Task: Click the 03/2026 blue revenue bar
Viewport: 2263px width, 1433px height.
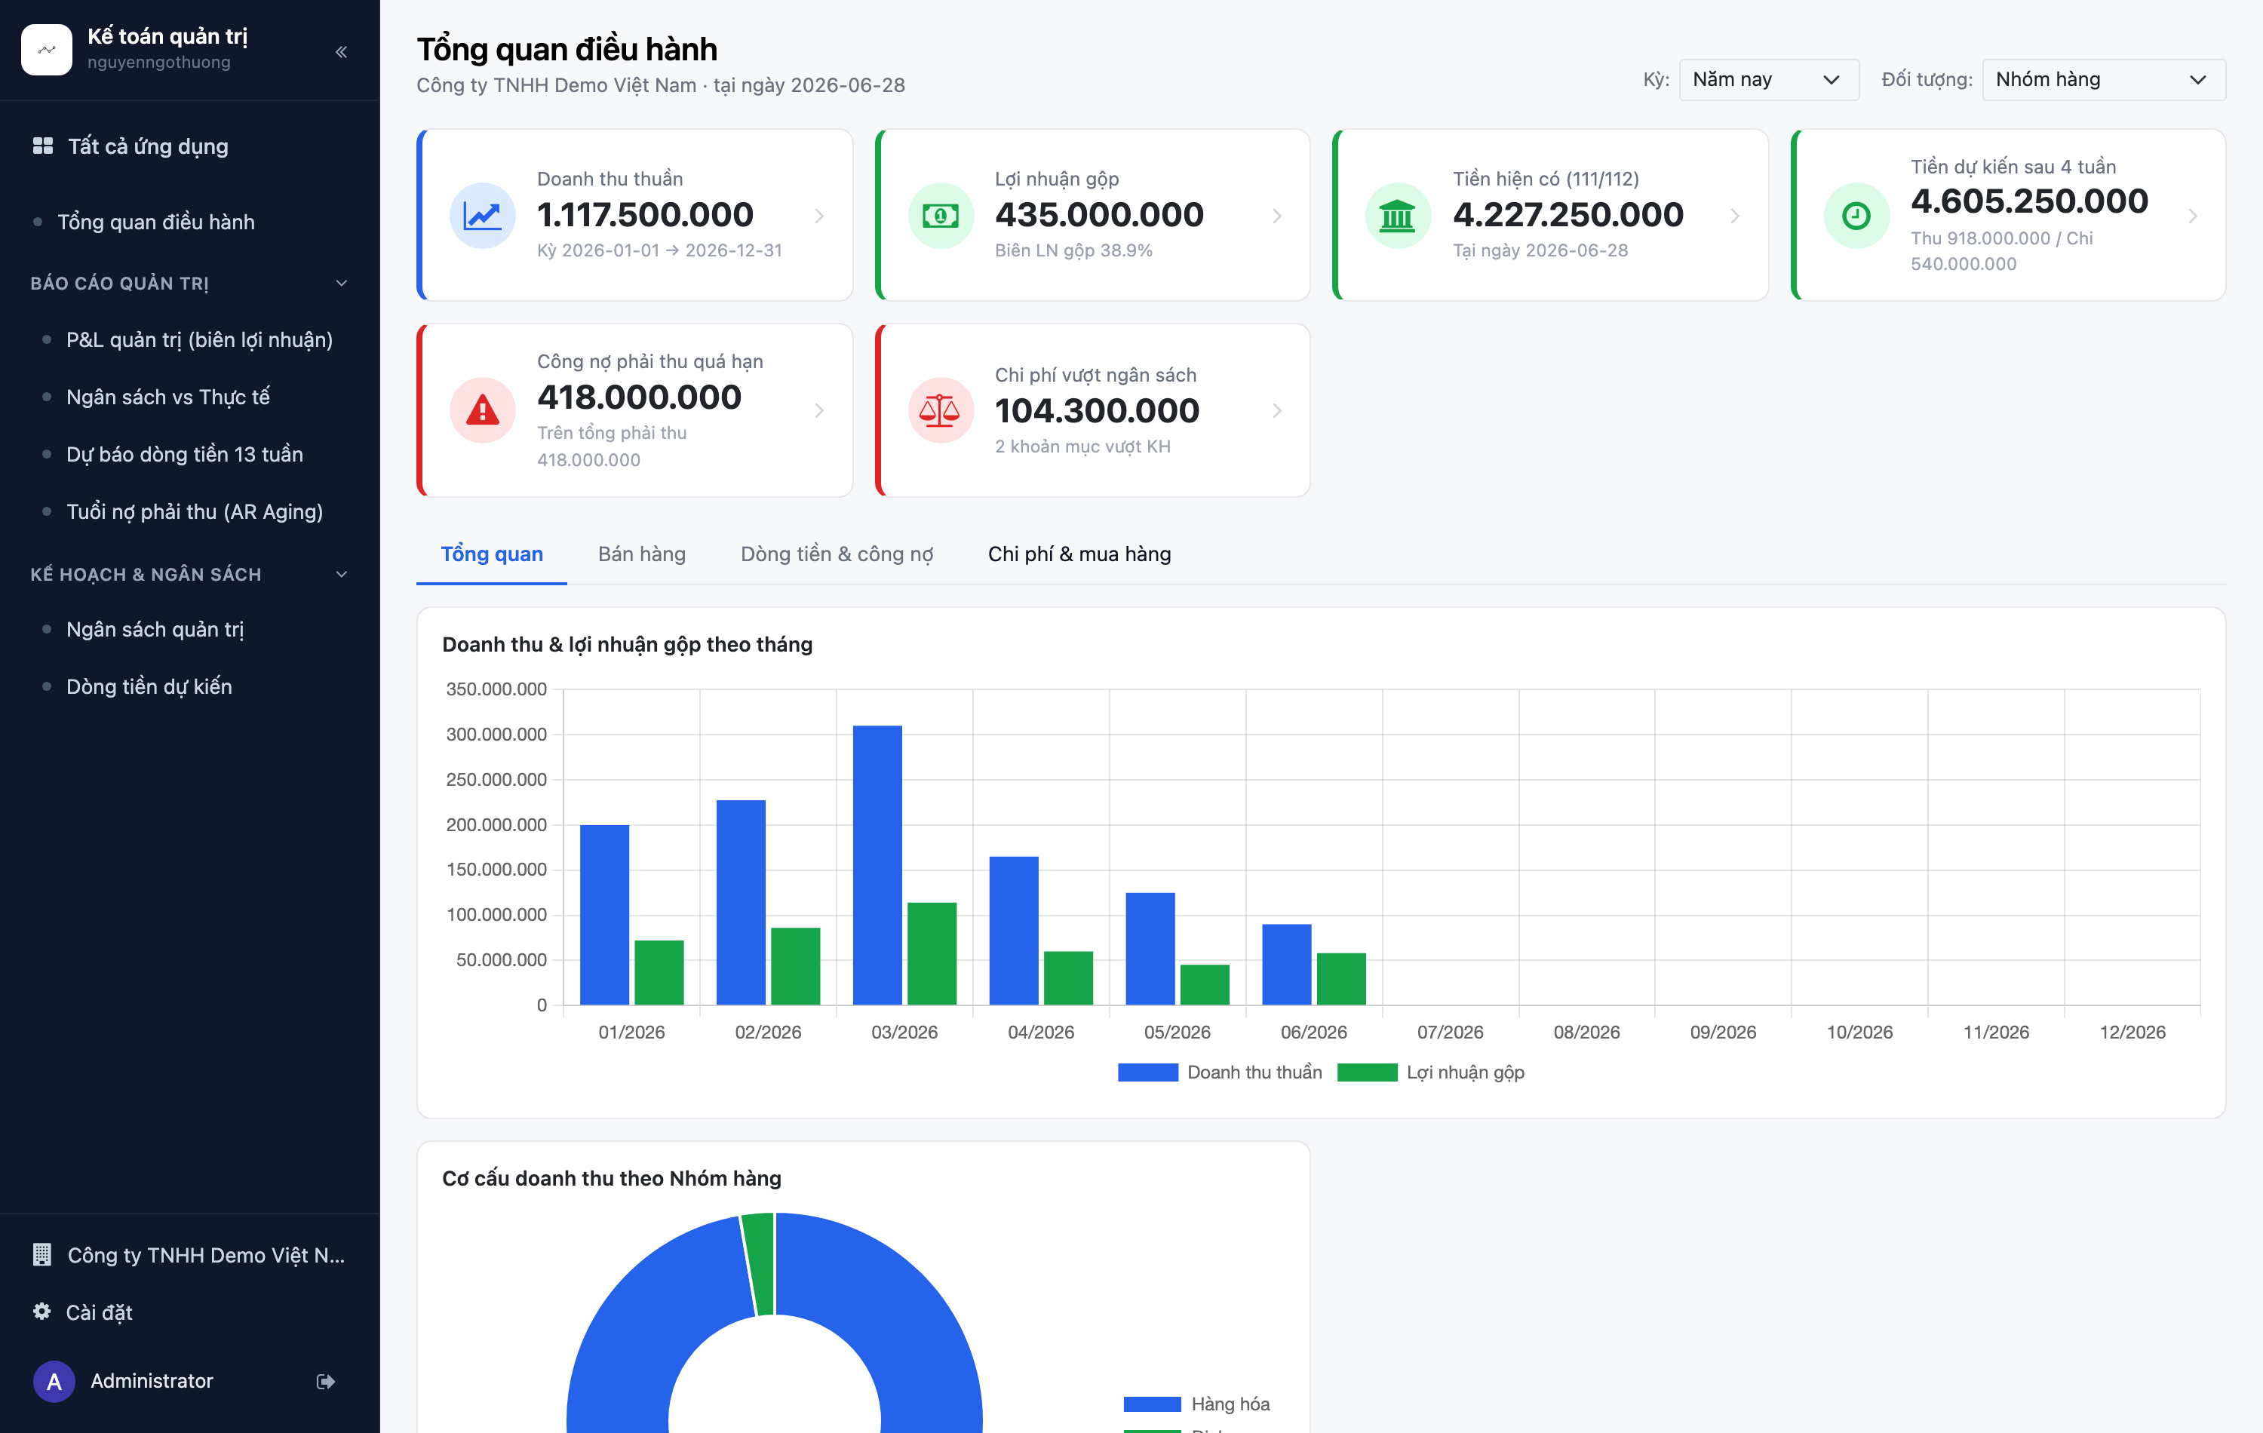Action: pos(877,864)
